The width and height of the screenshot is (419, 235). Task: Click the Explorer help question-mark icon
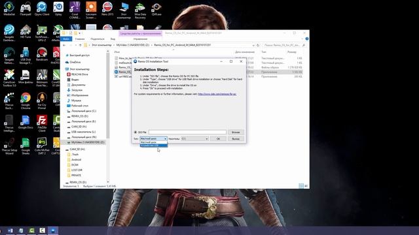pyautogui.click(x=307, y=39)
